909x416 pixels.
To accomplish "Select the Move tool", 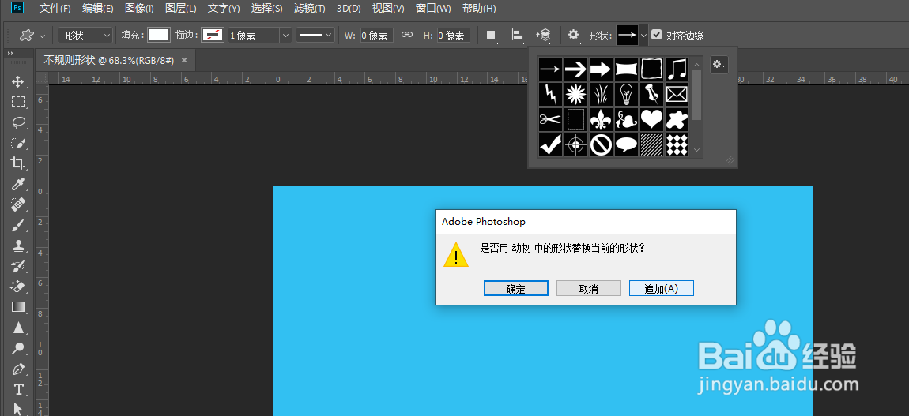I will tap(18, 81).
